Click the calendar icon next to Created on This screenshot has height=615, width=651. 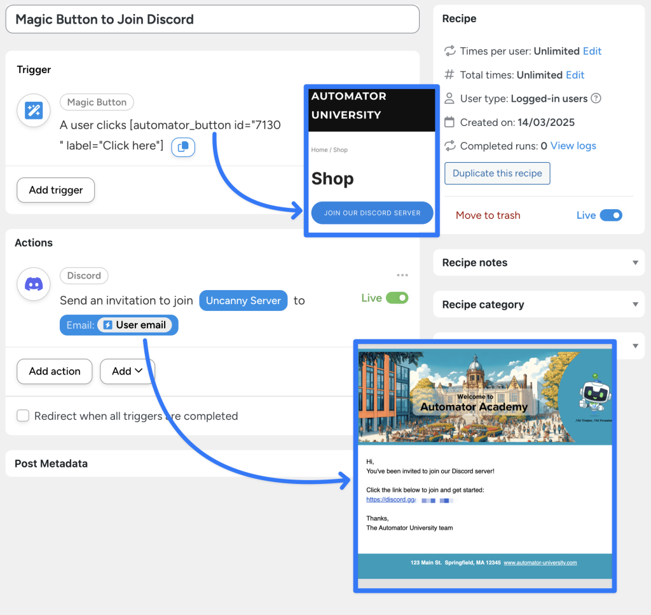click(x=449, y=122)
